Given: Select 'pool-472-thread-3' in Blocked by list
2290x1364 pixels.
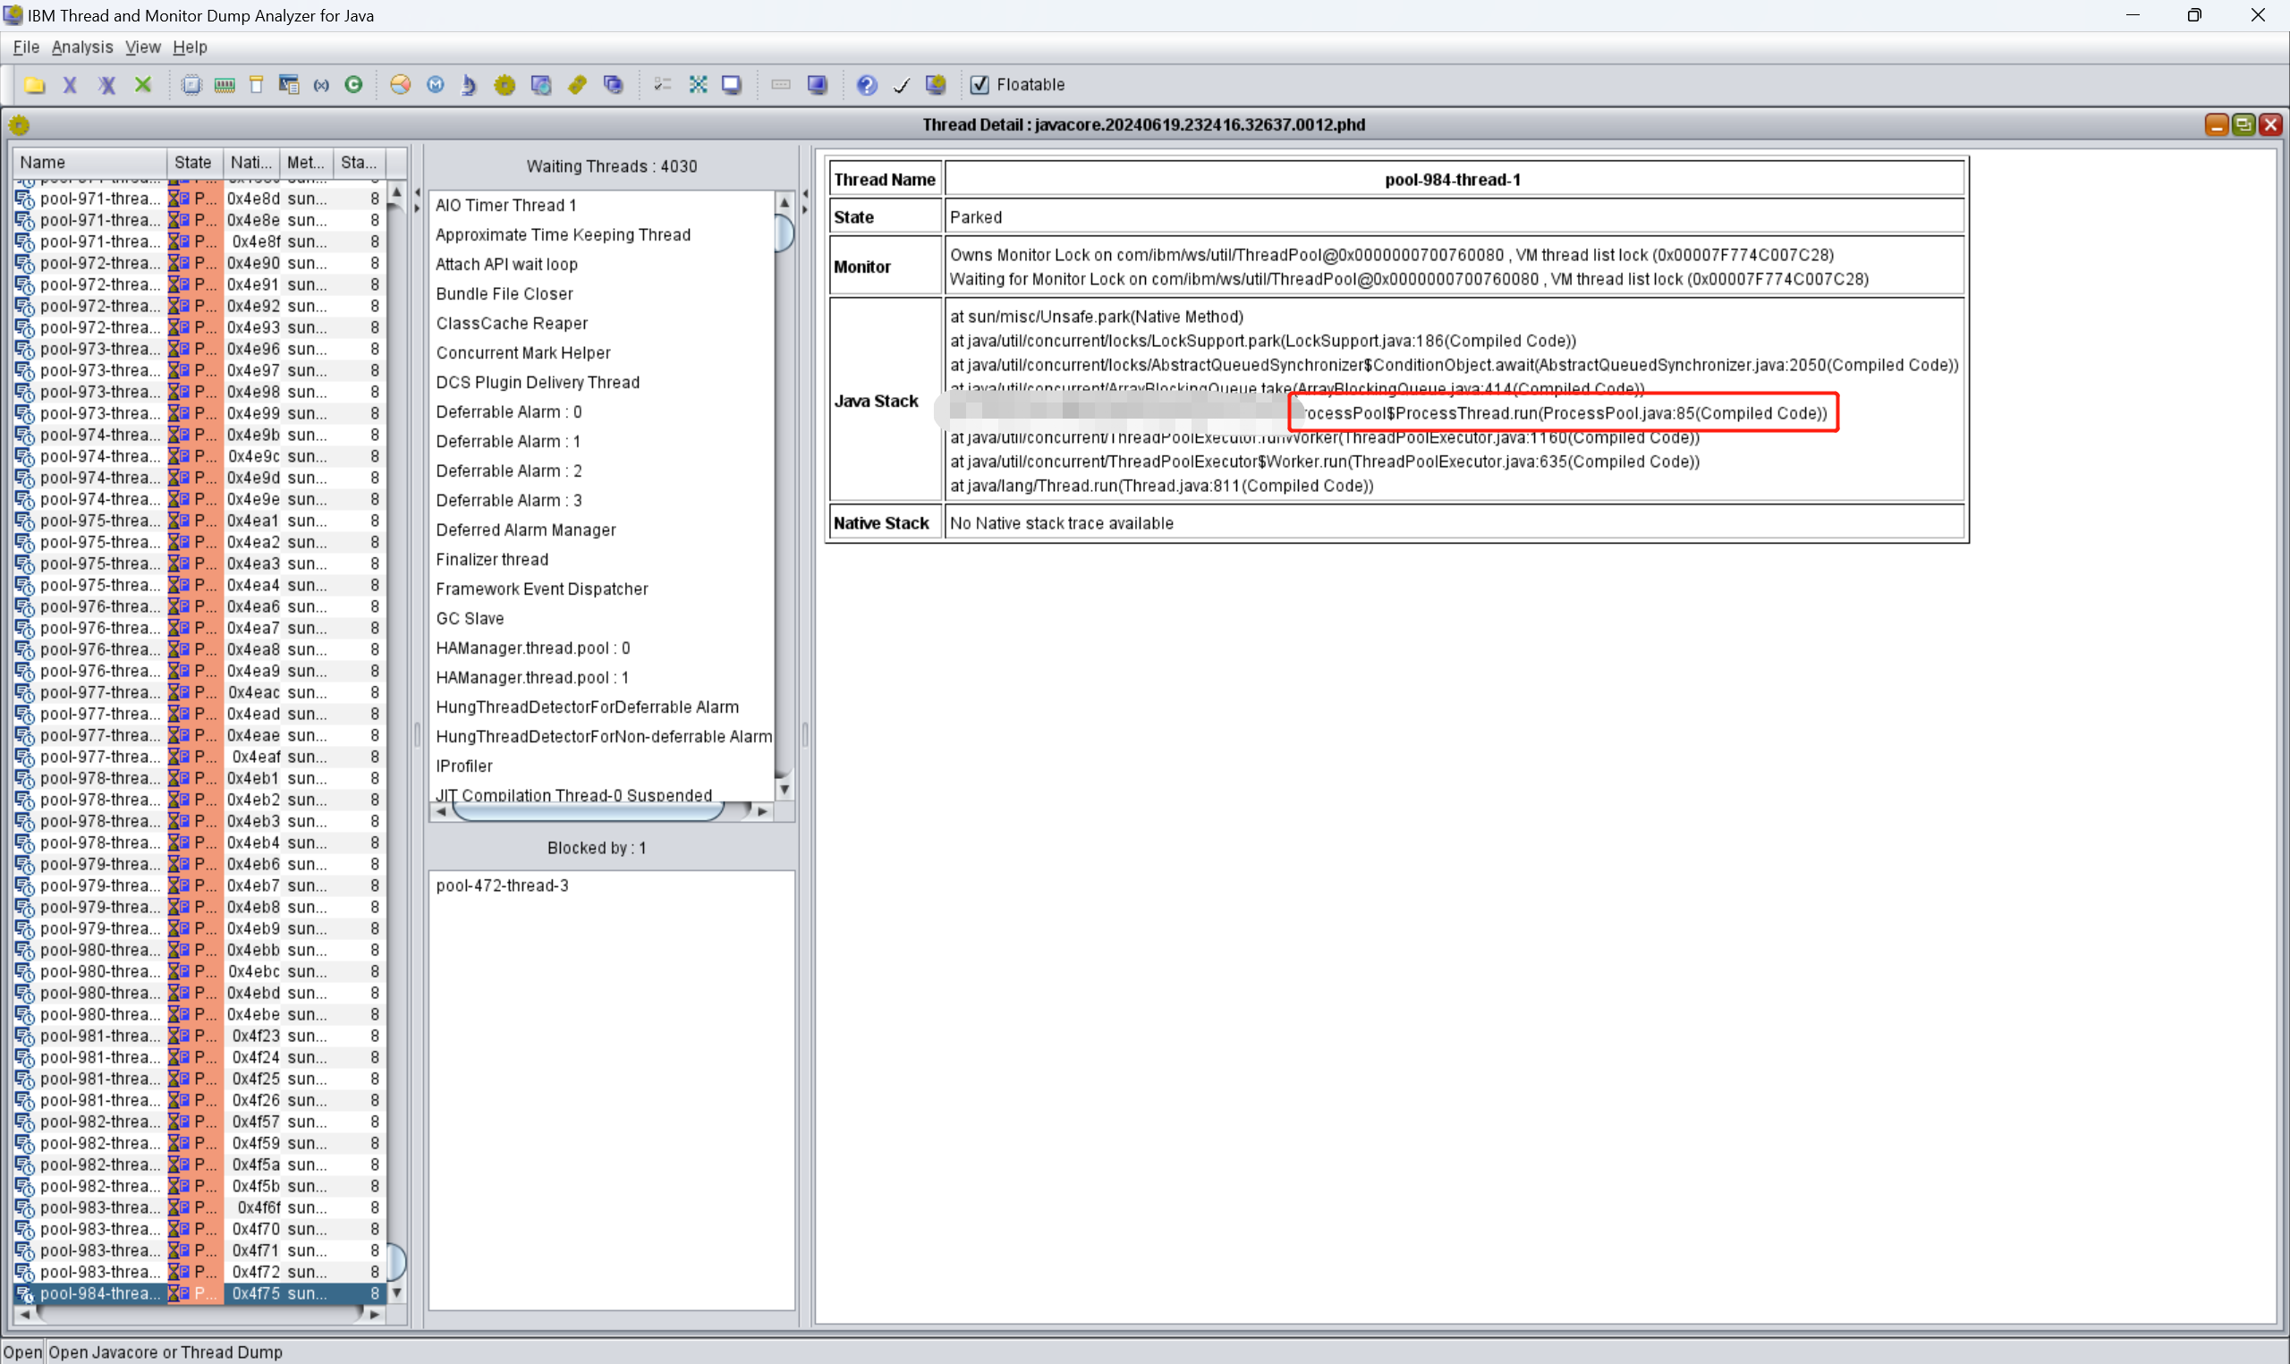Looking at the screenshot, I should point(611,886).
